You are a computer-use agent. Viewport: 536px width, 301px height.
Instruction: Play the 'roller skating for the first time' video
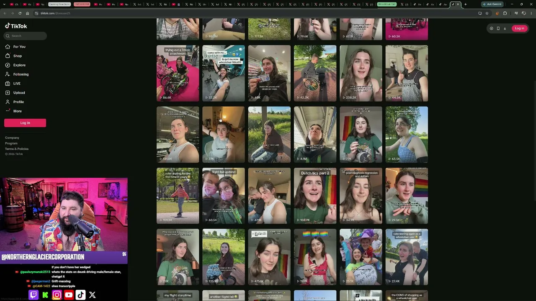(x=178, y=196)
